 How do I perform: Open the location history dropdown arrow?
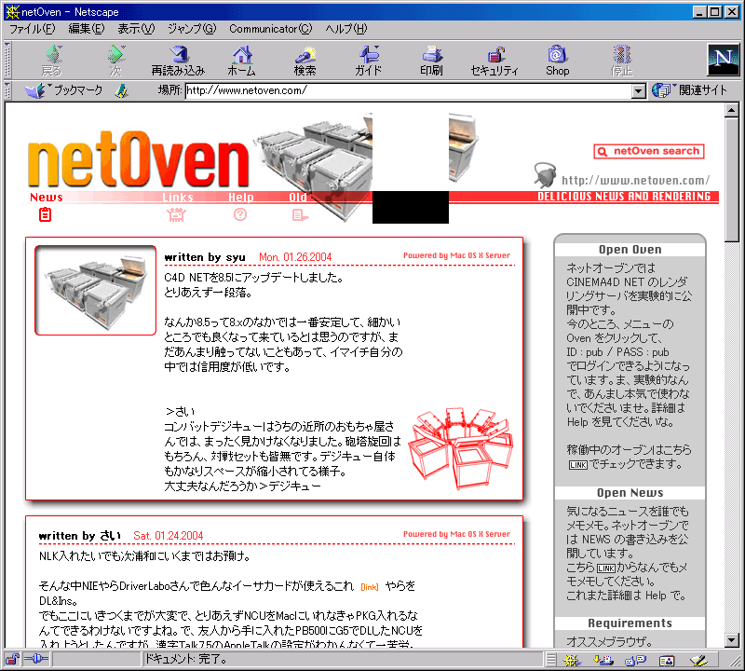639,90
